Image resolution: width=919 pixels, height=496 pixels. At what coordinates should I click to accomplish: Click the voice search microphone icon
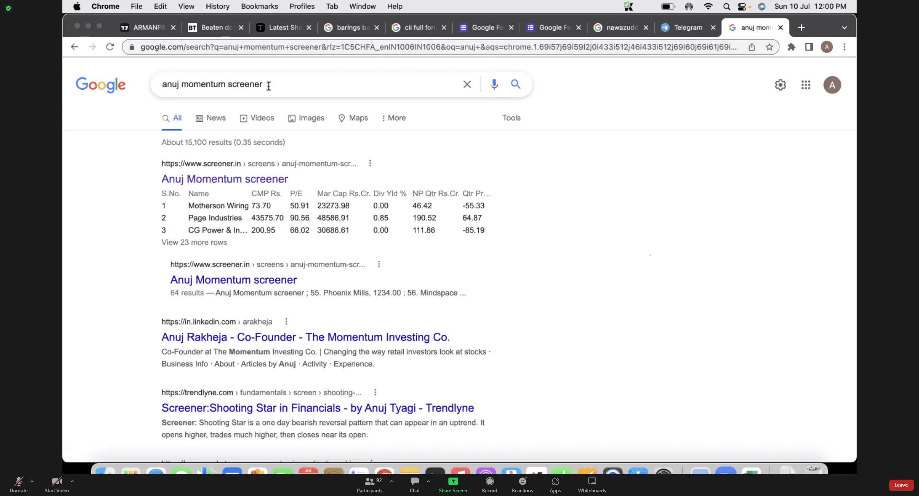494,84
